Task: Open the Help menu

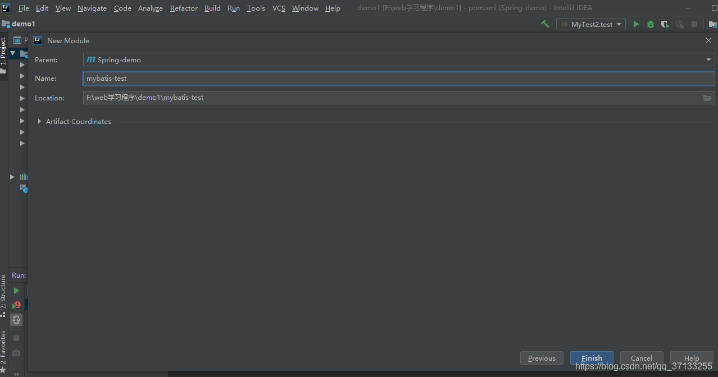Action: 333,8
